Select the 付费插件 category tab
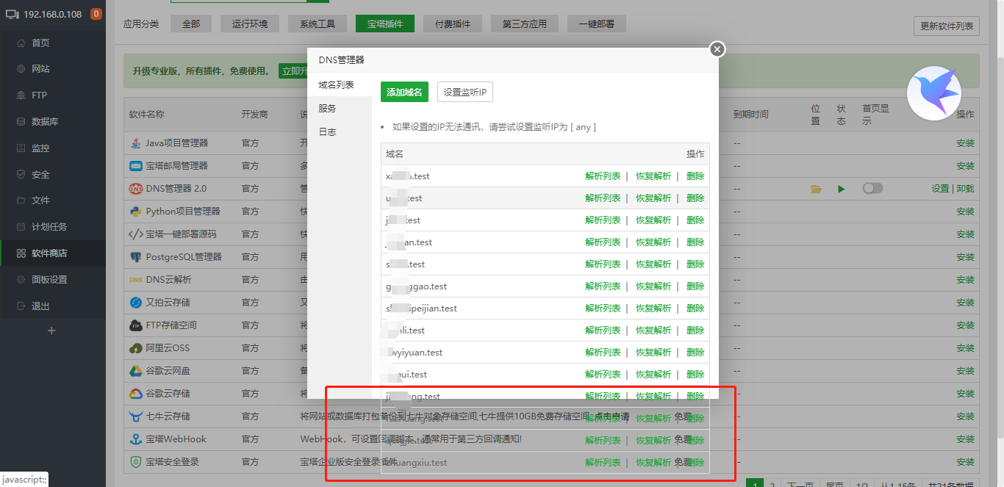The image size is (1004, 487). tap(453, 24)
